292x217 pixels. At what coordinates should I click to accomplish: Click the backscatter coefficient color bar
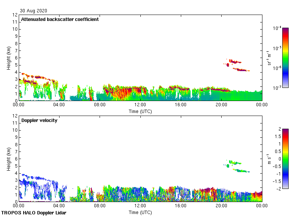285,58
